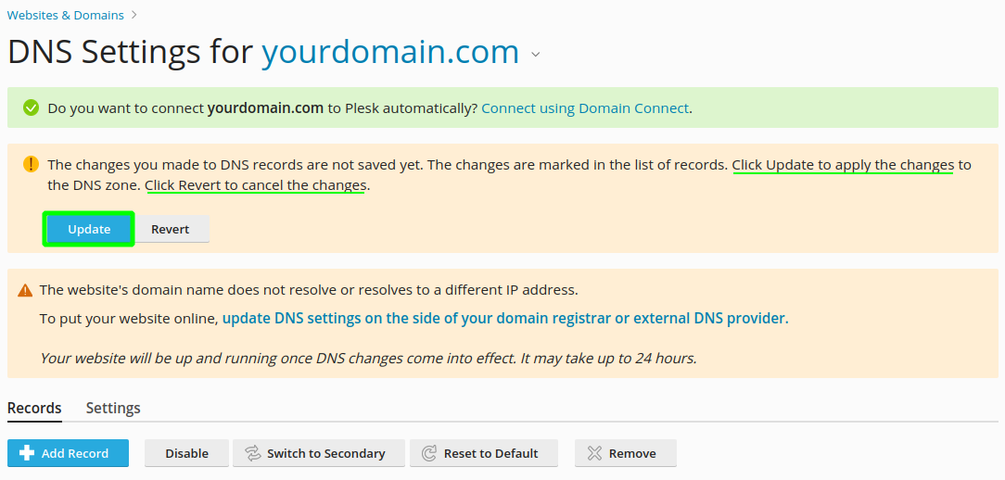
Task: Click the green checkmark success icon
Action: point(32,108)
